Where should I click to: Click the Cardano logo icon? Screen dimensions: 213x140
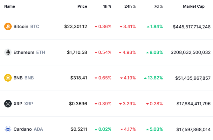click(x=8, y=129)
